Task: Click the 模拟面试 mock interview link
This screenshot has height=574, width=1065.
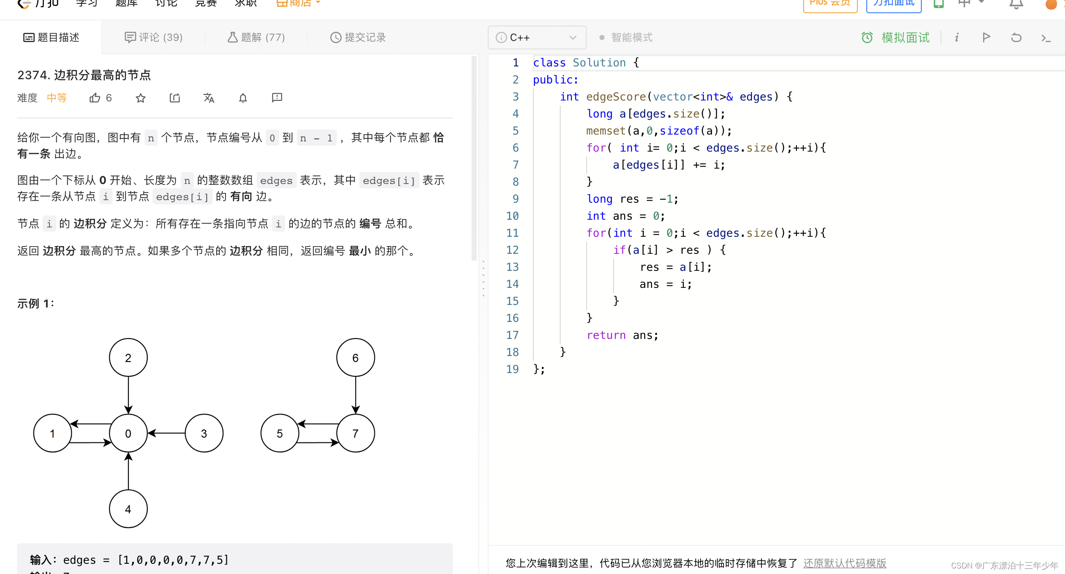Action: point(905,37)
